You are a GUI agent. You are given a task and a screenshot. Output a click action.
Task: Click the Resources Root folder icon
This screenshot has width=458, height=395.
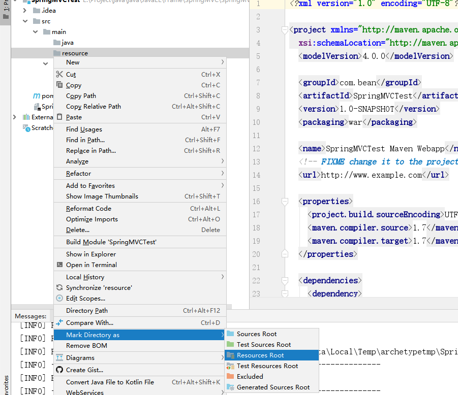(x=230, y=355)
